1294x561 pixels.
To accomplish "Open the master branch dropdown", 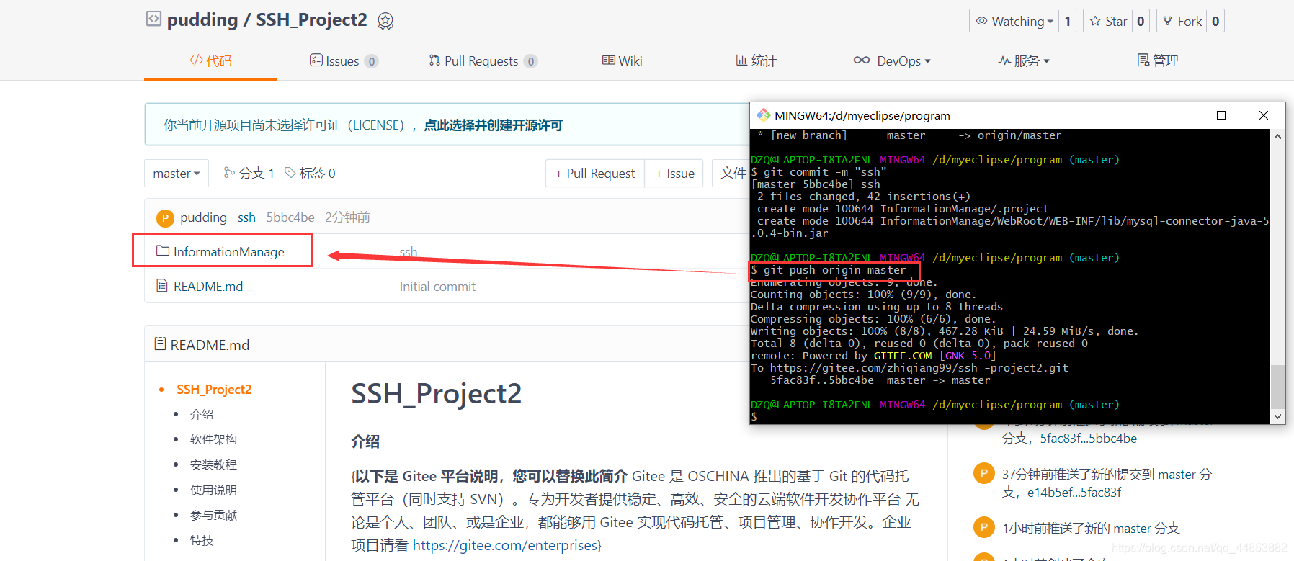I will [177, 174].
